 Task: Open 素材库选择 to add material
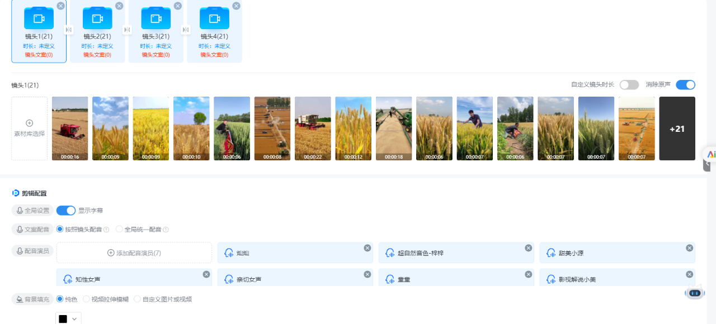29,128
